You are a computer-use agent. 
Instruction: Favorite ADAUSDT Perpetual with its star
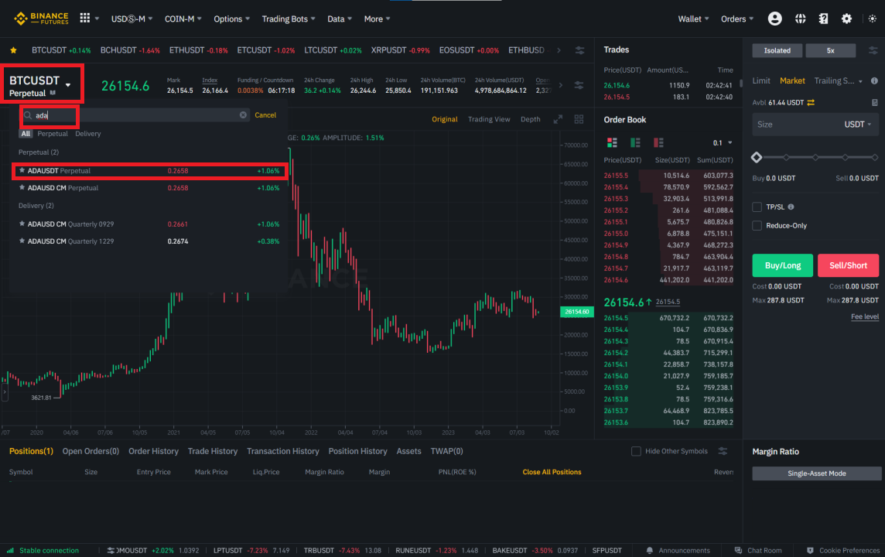[22, 170]
